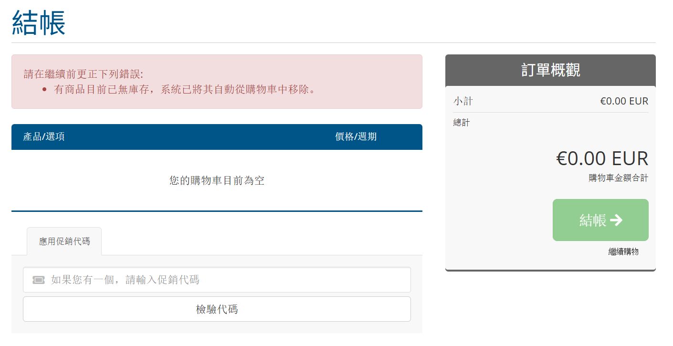Click the out-of-stock error bullet point
This screenshot has height=346, width=673.
185,89
